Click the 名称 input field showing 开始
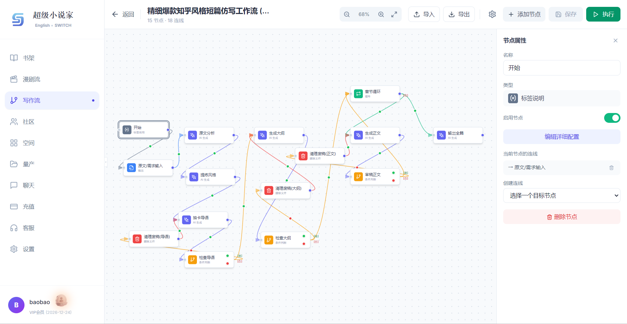This screenshot has width=627, height=324. click(561, 68)
